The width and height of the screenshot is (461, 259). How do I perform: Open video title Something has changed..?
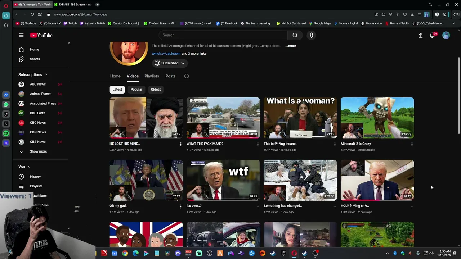[x=283, y=206]
